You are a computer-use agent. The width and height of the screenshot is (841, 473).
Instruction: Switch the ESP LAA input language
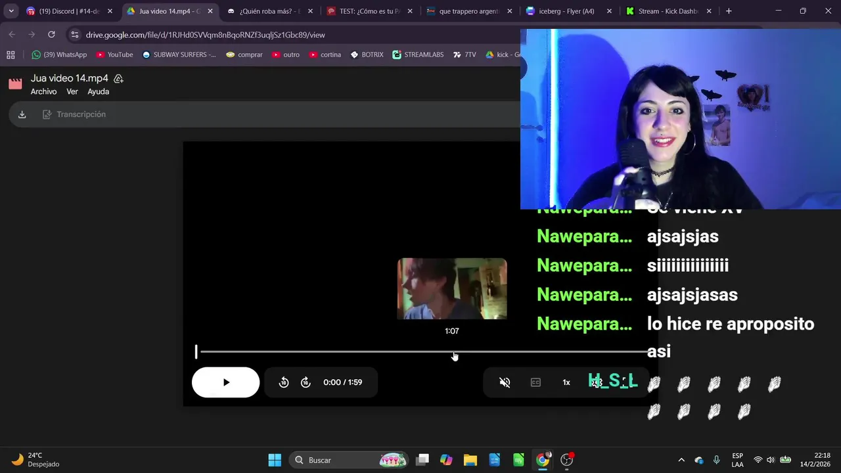click(x=738, y=460)
